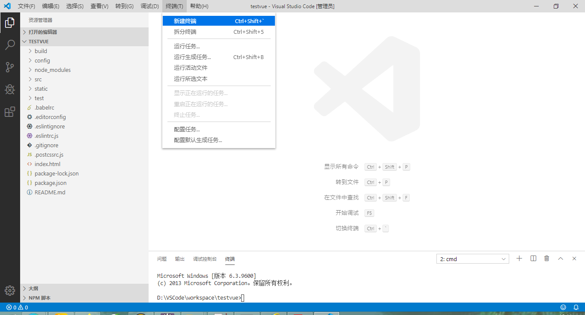This screenshot has width=585, height=315.
Task: Click the terminal command prompt line
Action: point(200,298)
